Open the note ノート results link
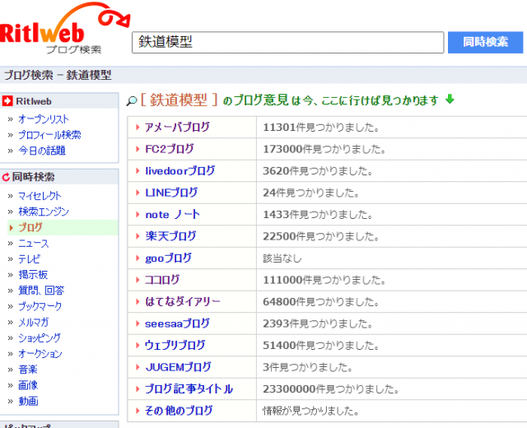The width and height of the screenshot is (527, 428). pyautogui.click(x=172, y=214)
